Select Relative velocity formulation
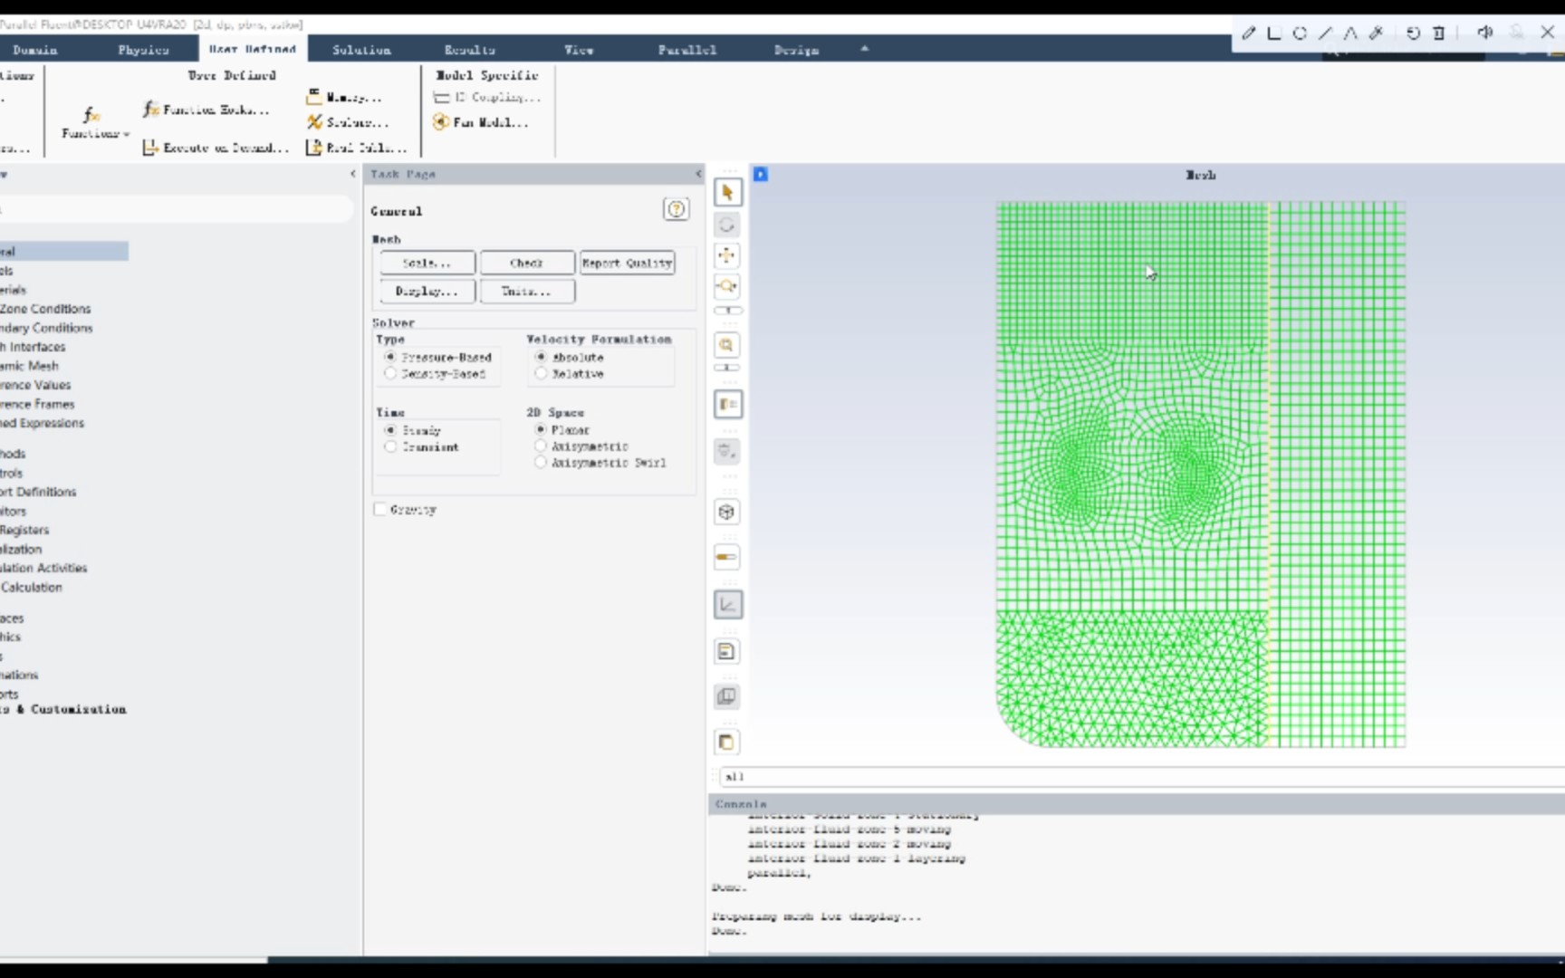Image resolution: width=1565 pixels, height=978 pixels. click(541, 373)
